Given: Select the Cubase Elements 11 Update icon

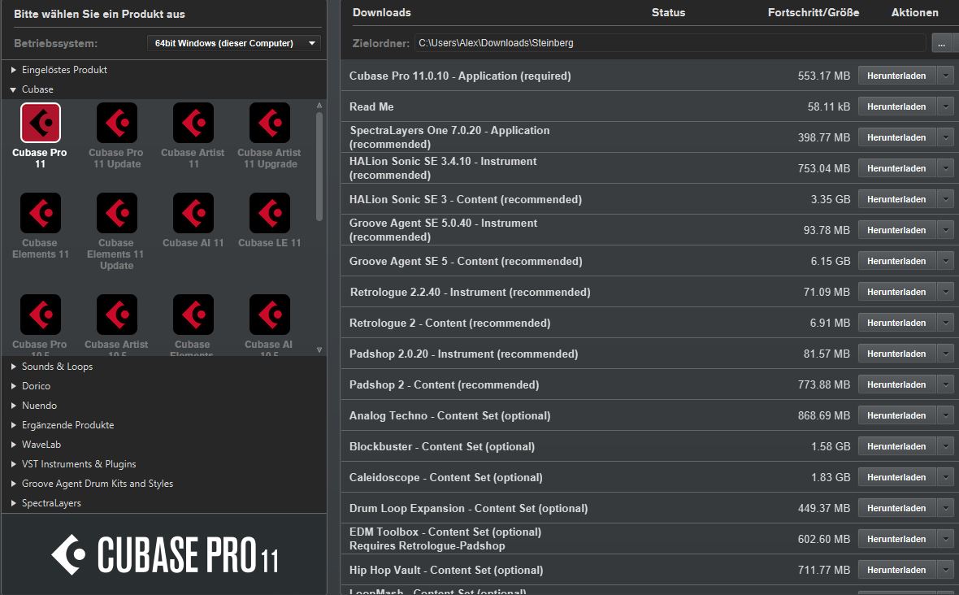Looking at the screenshot, I should pyautogui.click(x=116, y=214).
